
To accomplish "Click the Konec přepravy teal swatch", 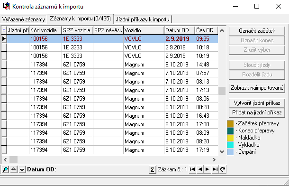I will (x=230, y=131).
